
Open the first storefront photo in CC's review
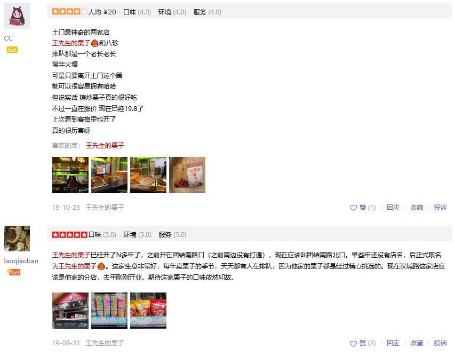70,175
